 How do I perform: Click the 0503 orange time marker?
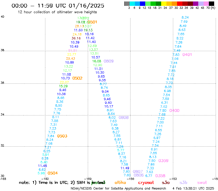(62, 136)
